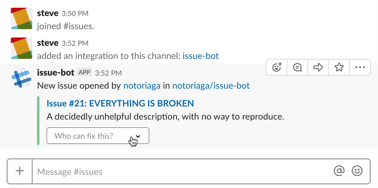Click the issue-bot app avatar

point(21,78)
